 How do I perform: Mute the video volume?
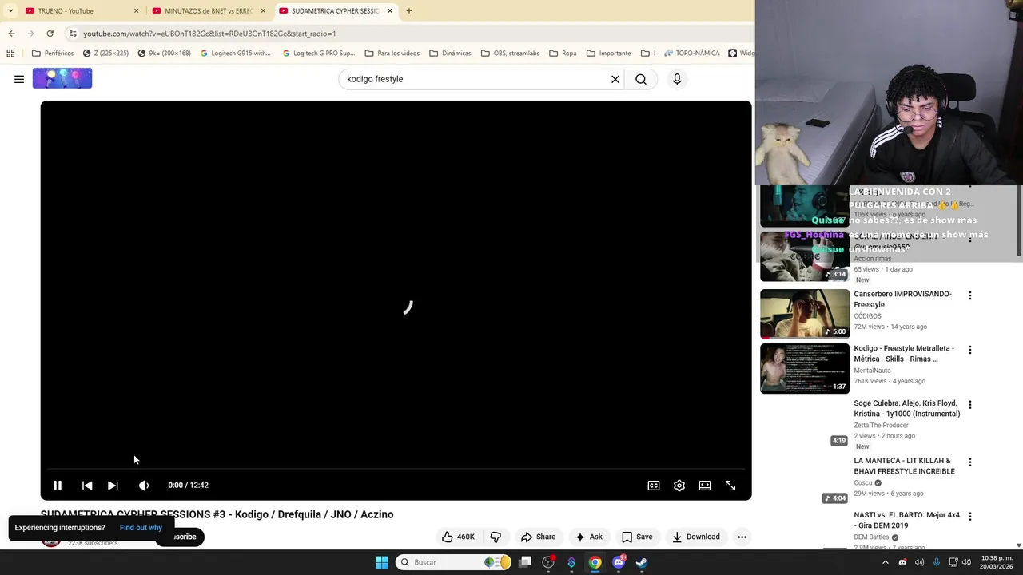coord(144,486)
